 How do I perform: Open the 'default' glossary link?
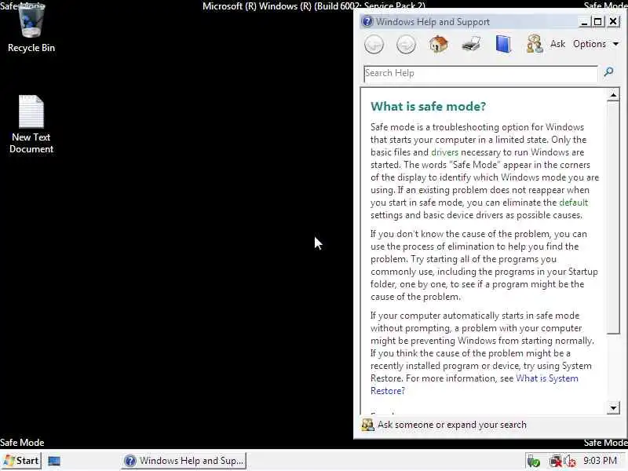[x=574, y=203]
